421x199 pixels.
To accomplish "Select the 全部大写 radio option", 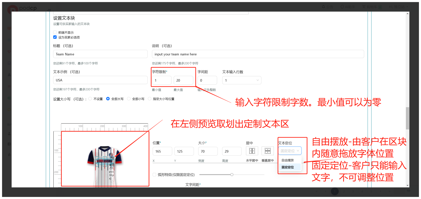I will pyautogui.click(x=108, y=99).
